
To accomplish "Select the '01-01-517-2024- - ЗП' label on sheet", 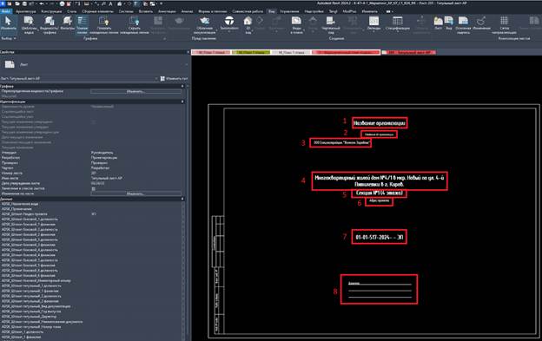I will 380,237.
